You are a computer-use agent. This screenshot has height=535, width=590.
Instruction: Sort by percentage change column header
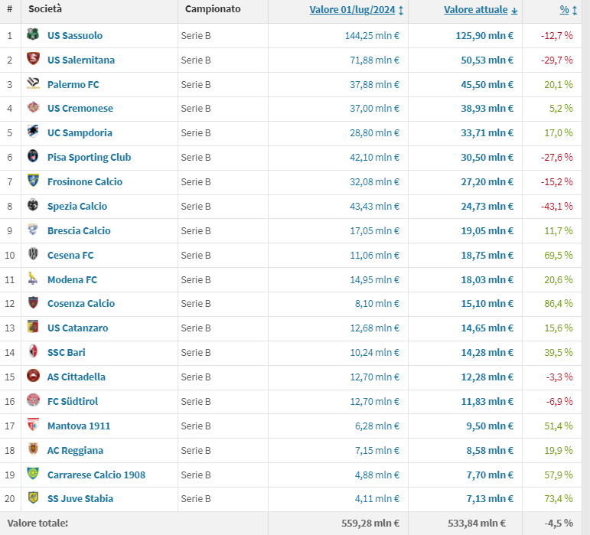(x=564, y=10)
